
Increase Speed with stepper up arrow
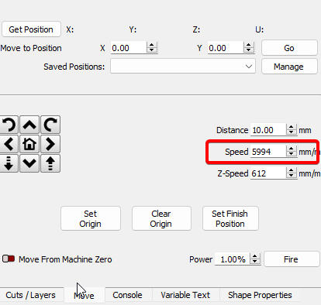pyautogui.click(x=292, y=149)
